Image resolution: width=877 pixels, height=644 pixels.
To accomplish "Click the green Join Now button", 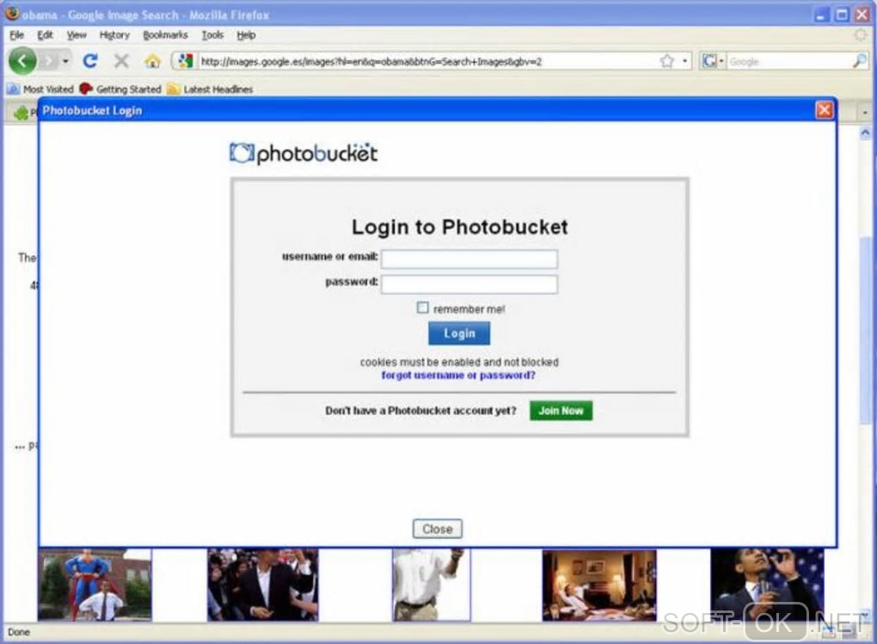I will coord(561,410).
